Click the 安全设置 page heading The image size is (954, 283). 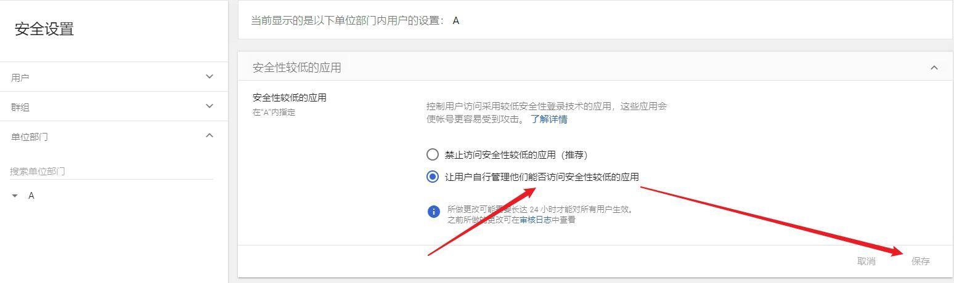click(44, 30)
